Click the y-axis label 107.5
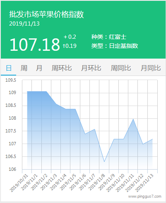166x203 pixels. pos(11,131)
